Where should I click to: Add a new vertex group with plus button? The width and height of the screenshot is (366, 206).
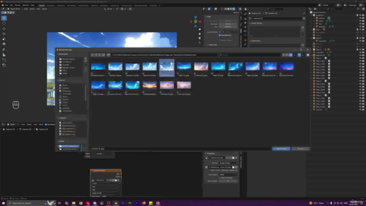(x=303, y=27)
